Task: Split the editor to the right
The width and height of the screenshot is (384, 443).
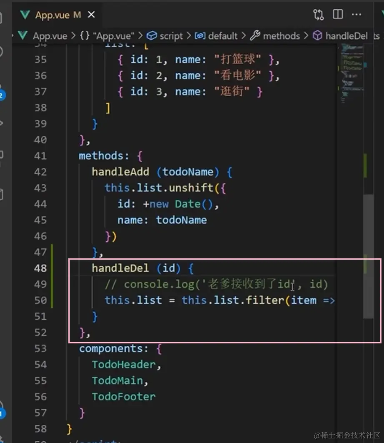Action: coord(338,14)
